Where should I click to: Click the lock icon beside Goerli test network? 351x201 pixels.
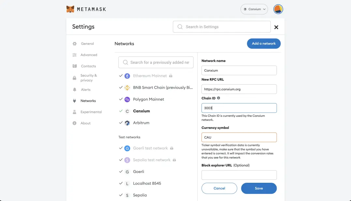pyautogui.click(x=172, y=148)
